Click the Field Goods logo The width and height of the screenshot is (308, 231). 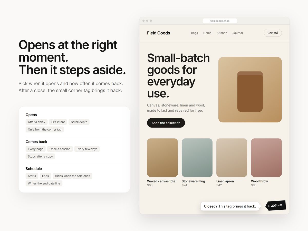click(x=159, y=33)
